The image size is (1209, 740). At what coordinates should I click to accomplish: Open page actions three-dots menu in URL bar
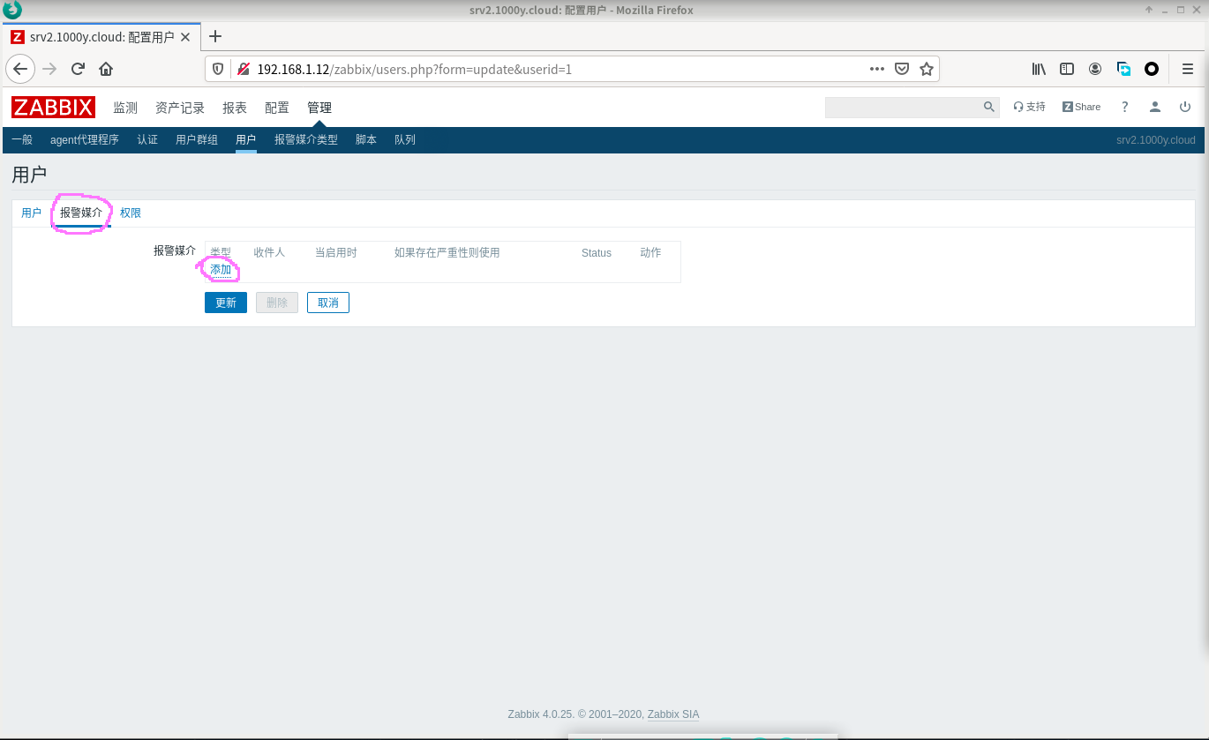pos(876,69)
